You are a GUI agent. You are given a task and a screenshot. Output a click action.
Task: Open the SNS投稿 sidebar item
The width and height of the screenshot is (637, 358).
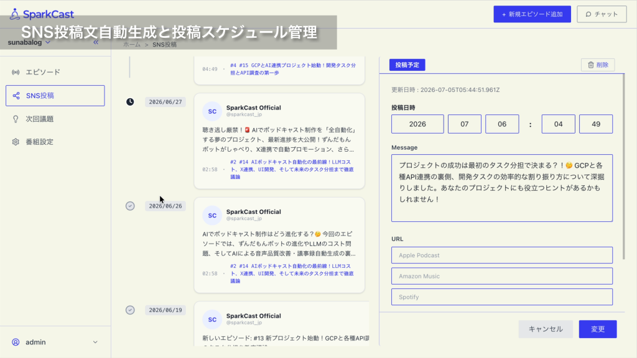[55, 96]
